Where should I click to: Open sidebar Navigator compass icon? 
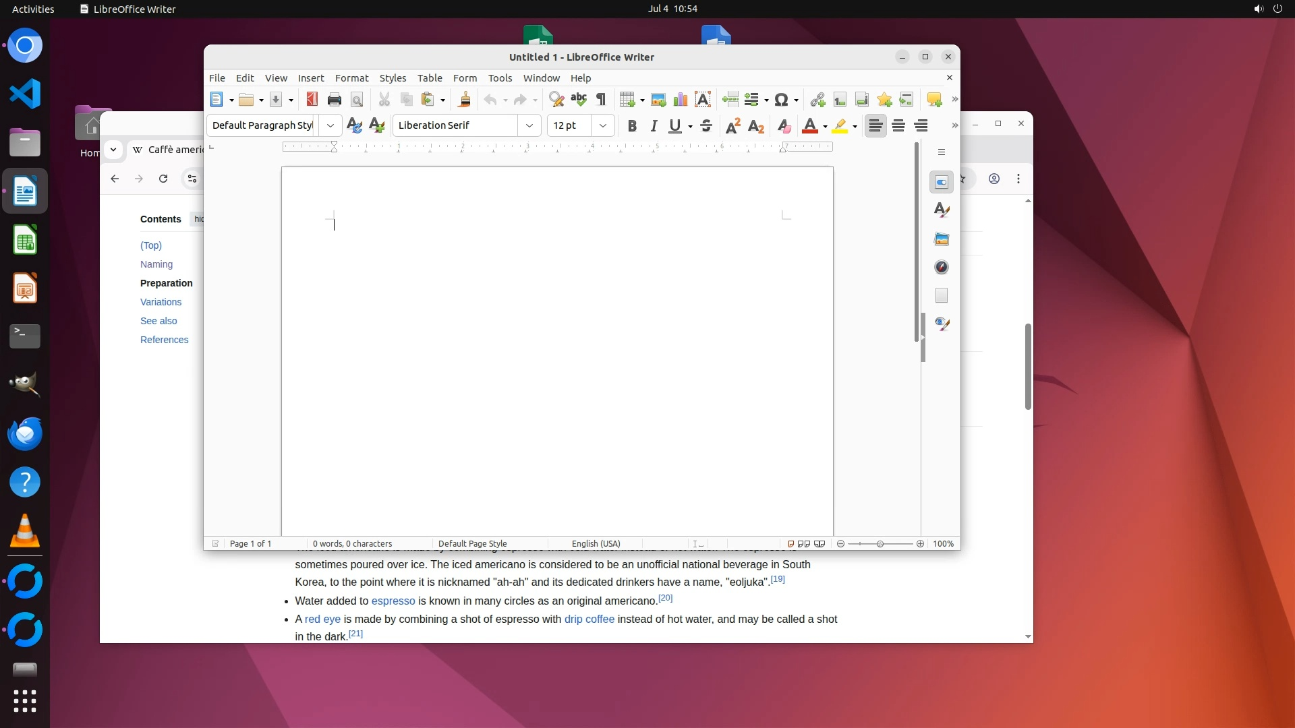tap(942, 268)
